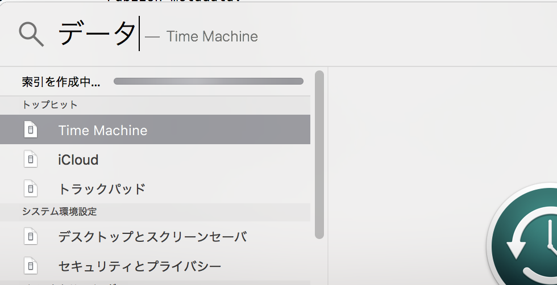The width and height of the screenshot is (557, 285).
Task: Click the results list vertical scrollbar
Action: click(319, 155)
